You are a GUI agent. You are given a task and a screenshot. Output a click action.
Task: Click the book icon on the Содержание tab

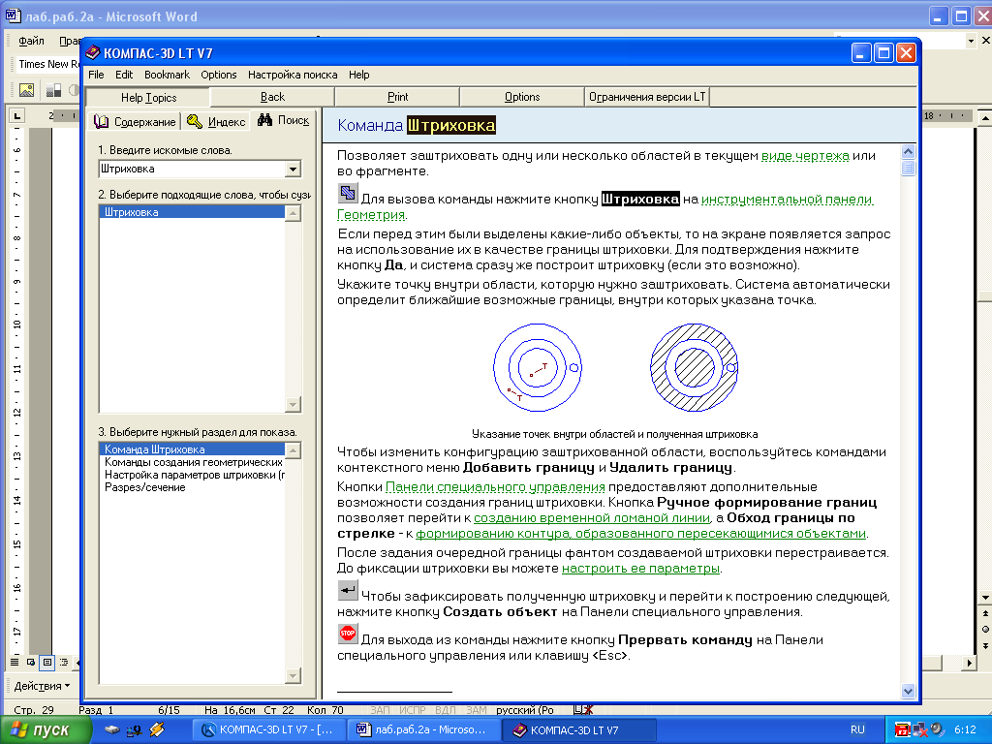(101, 121)
